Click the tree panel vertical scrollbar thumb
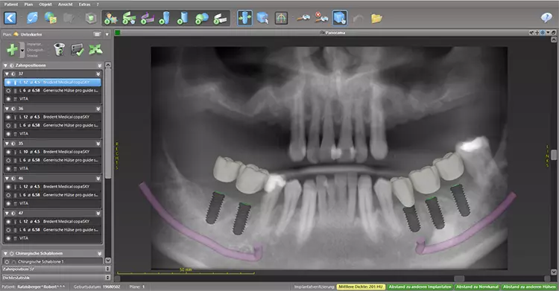The height and width of the screenshot is (291, 559). (108, 123)
